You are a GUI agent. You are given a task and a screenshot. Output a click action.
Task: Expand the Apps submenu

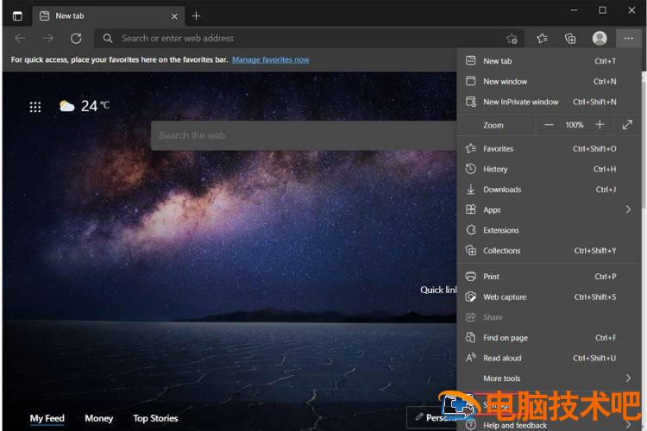550,209
